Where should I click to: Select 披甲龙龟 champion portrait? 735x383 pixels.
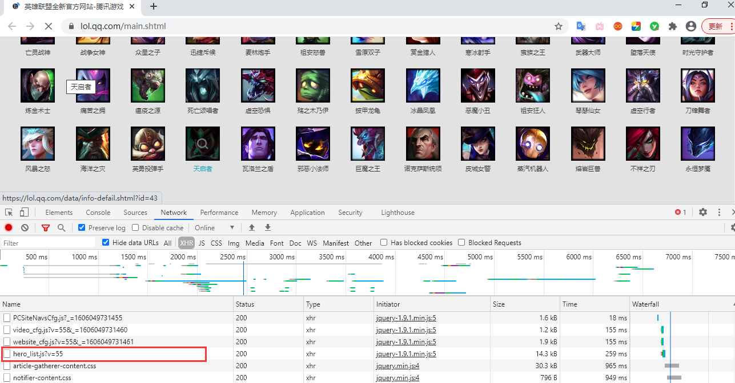[368, 85]
